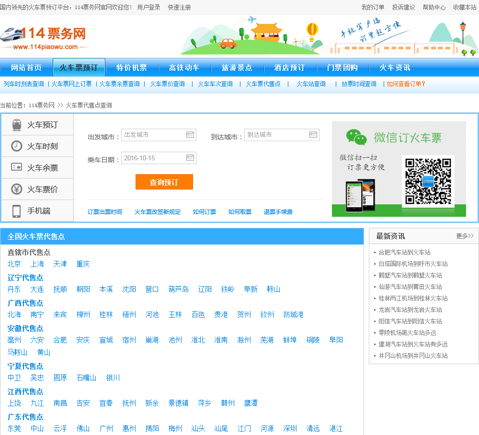Image resolution: width=479 pixels, height=435 pixels.
Task: Open the 火车资讯 nav tab
Action: (x=395, y=67)
